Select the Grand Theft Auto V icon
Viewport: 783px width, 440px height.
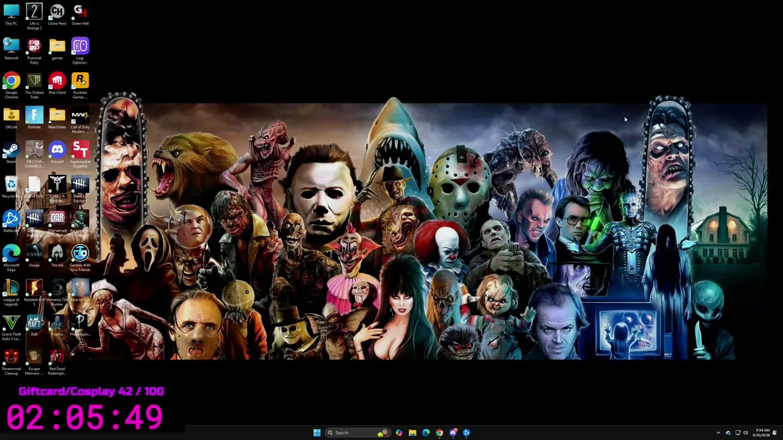[x=11, y=327]
